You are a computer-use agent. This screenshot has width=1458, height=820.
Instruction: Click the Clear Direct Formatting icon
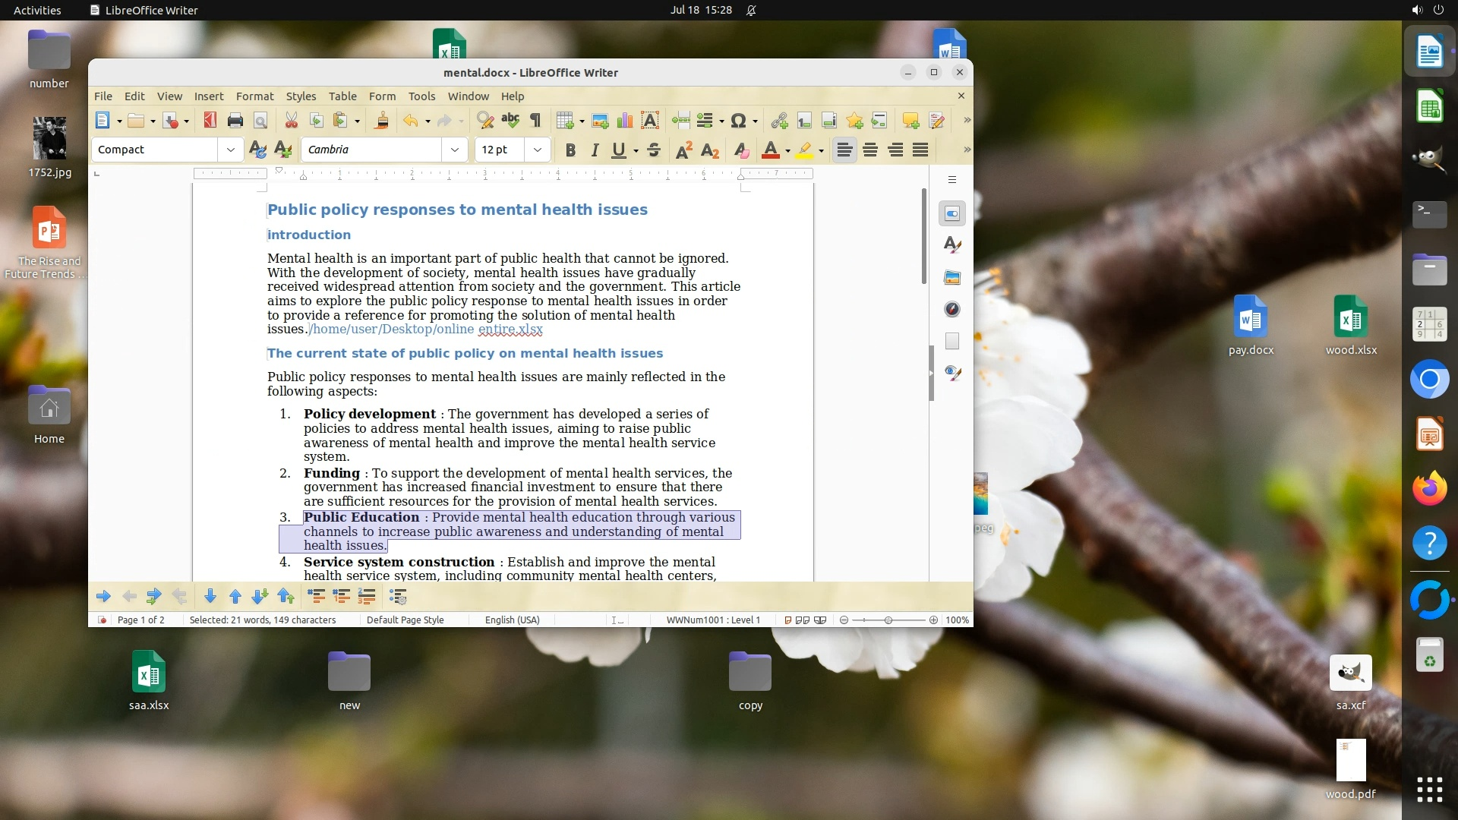pos(742,150)
